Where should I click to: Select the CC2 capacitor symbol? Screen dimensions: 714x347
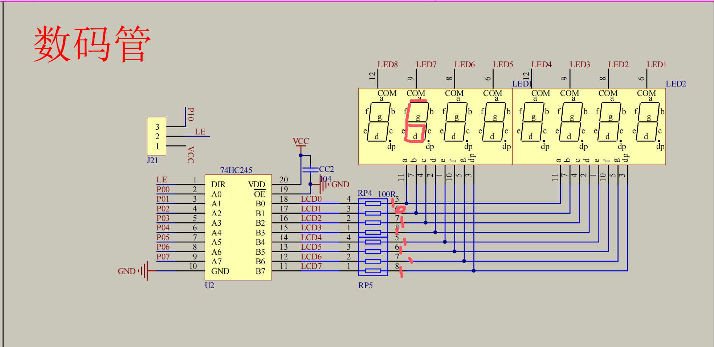click(x=310, y=169)
